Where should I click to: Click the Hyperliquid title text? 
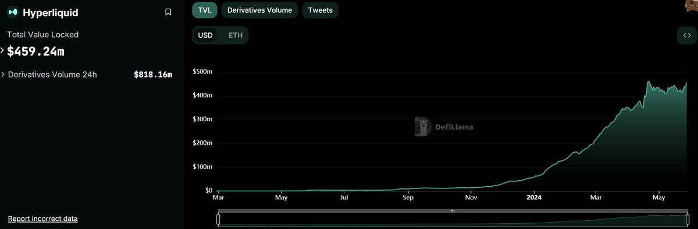[x=50, y=12]
